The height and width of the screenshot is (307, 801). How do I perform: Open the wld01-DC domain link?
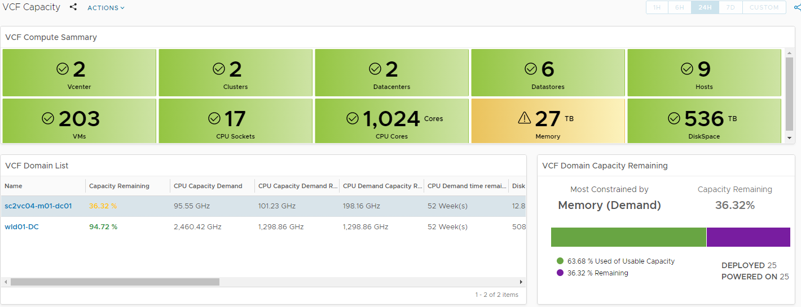[22, 227]
